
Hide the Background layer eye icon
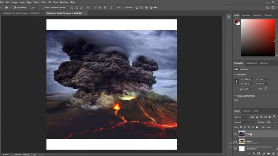235,149
